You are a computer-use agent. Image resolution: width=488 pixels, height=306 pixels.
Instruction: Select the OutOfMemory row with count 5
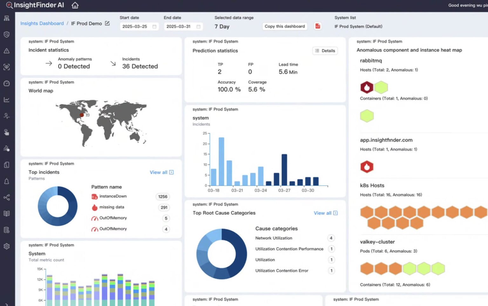130,218
